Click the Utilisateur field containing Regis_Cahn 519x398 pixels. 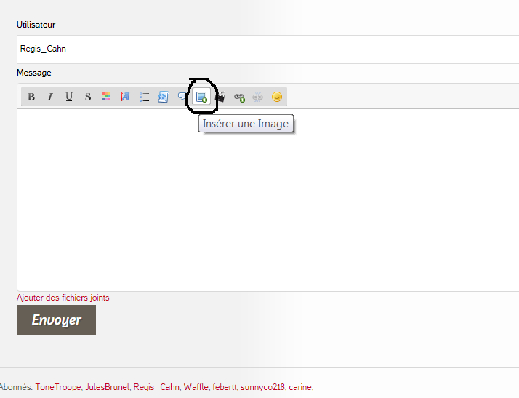(x=267, y=49)
